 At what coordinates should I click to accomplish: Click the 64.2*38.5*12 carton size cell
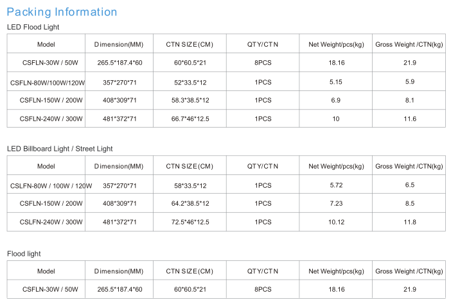point(190,203)
